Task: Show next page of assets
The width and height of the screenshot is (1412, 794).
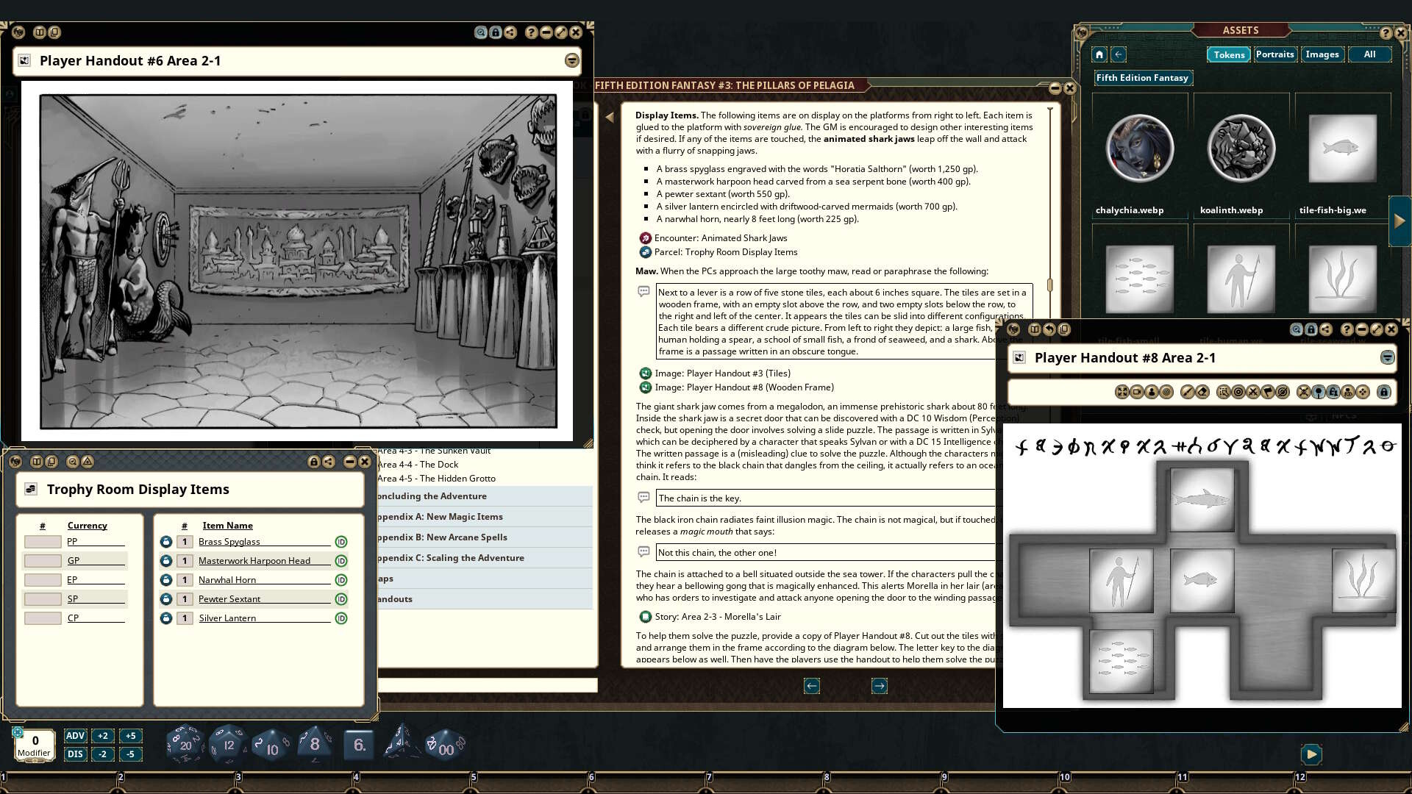Action: point(1399,221)
